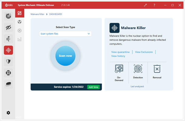185x121 pixels.
Task: Open the View history link
Action: [x=118, y=56]
